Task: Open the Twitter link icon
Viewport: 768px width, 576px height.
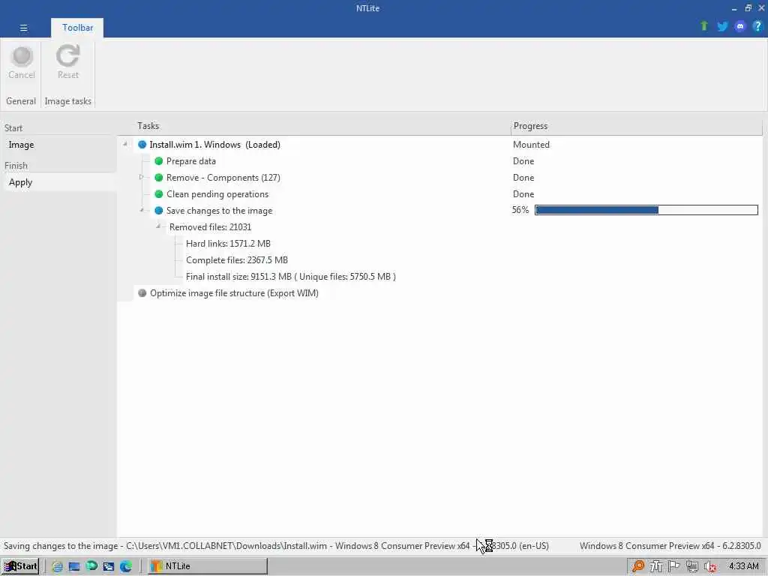Action: click(722, 26)
